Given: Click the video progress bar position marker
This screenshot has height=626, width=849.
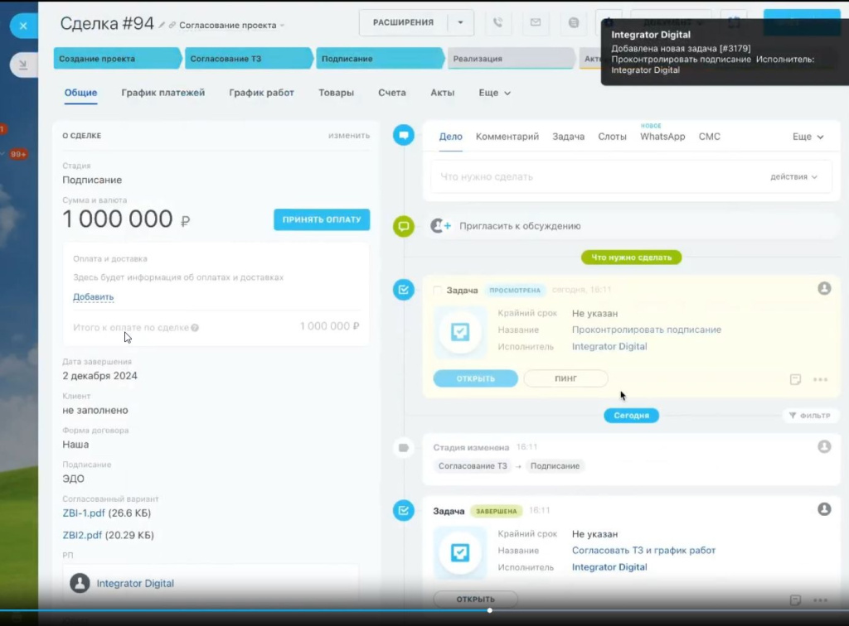Looking at the screenshot, I should (x=490, y=610).
